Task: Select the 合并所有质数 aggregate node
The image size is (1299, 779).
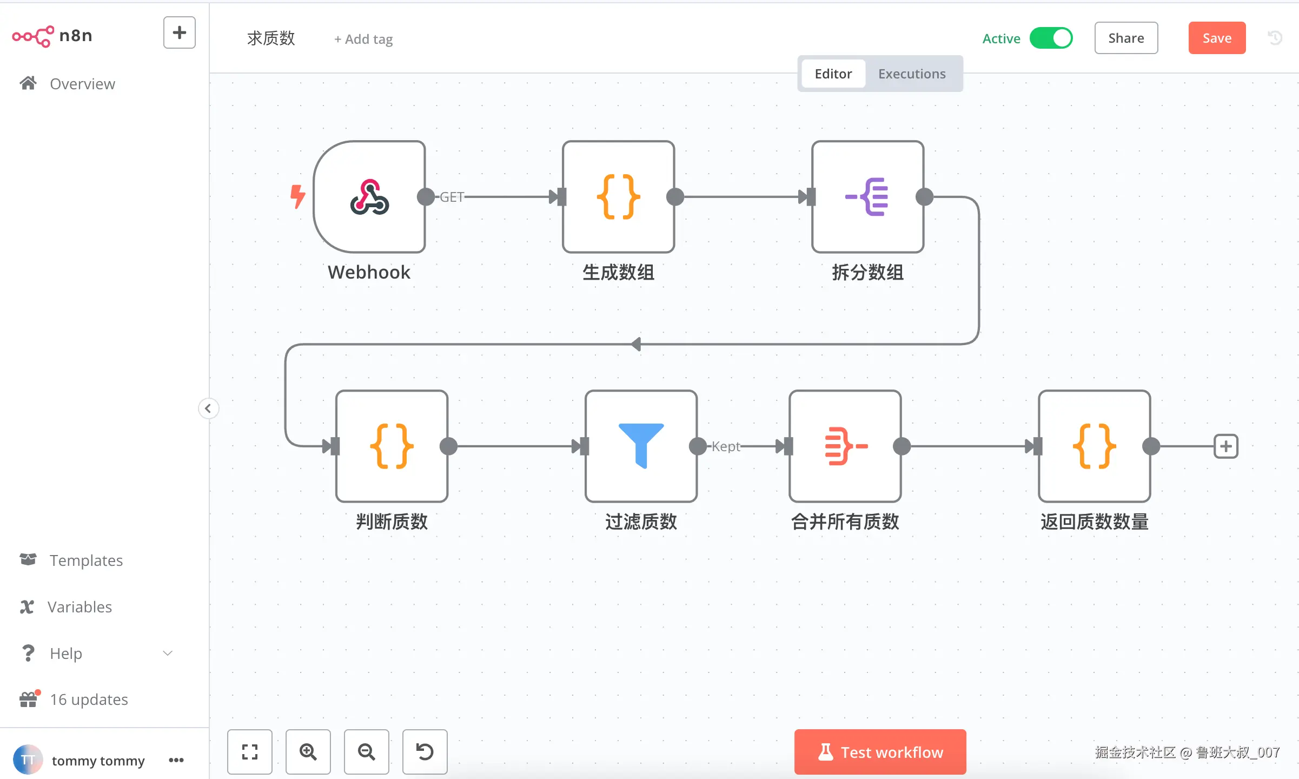Action: [845, 446]
